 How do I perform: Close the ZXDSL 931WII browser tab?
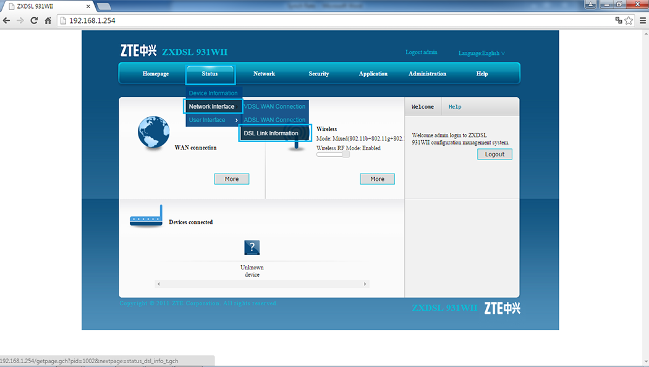[88, 6]
